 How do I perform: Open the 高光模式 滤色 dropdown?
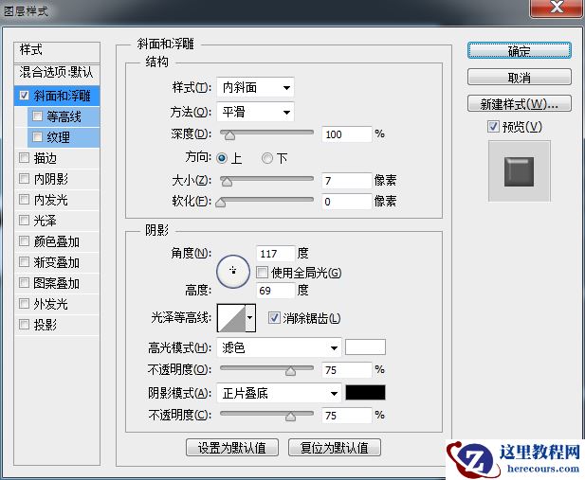pyautogui.click(x=279, y=348)
